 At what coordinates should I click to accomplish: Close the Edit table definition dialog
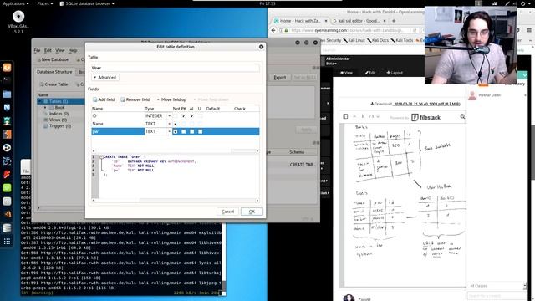click(261, 47)
